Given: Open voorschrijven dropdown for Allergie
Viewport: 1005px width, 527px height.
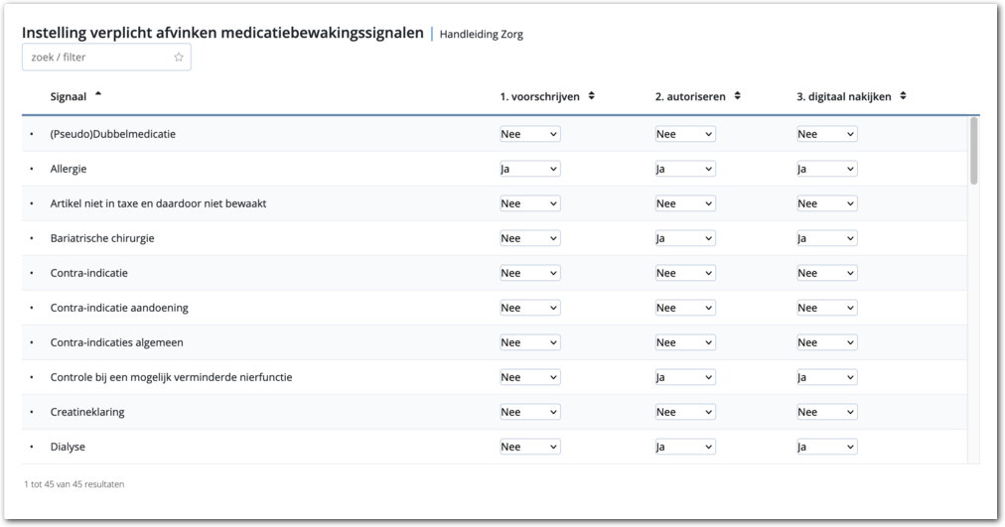Looking at the screenshot, I should click(529, 169).
